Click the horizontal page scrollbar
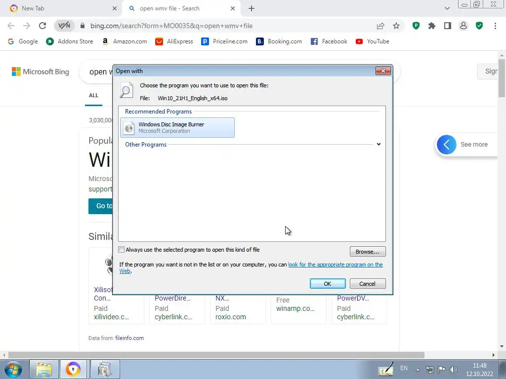This screenshot has height=379, width=506. point(216,355)
